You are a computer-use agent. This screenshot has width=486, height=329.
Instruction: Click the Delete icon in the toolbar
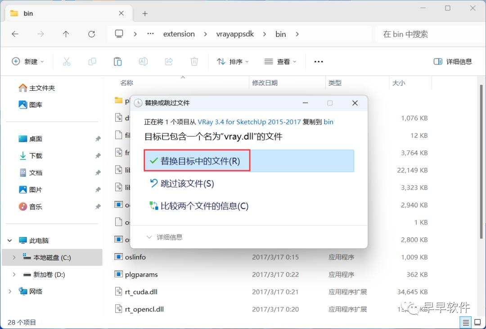click(x=194, y=61)
